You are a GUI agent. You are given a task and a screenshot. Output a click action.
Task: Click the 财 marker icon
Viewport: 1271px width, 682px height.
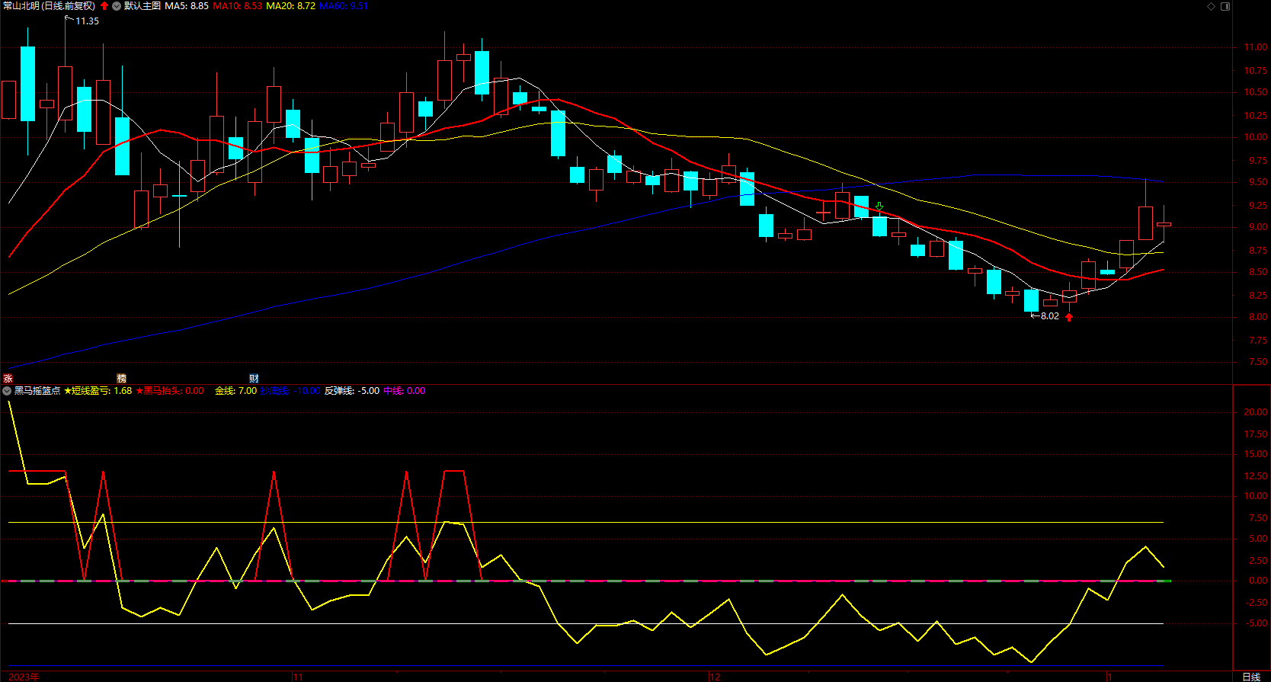[254, 379]
